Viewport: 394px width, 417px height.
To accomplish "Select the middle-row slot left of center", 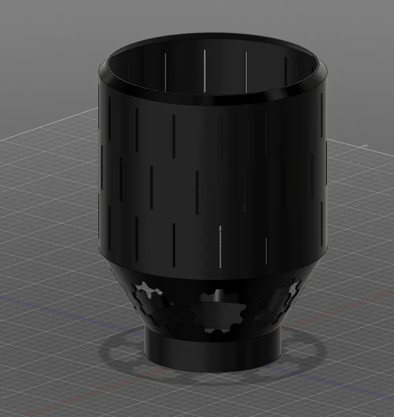I will point(152,188).
